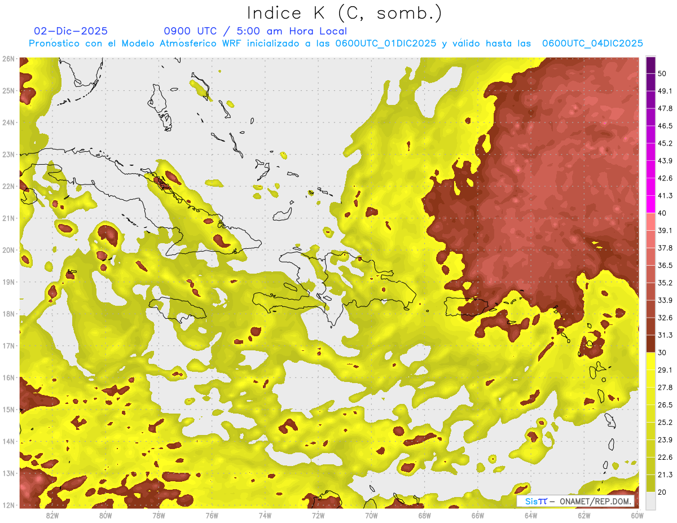Select the '37.8' colorbar value
677x523 pixels.
pos(665,248)
